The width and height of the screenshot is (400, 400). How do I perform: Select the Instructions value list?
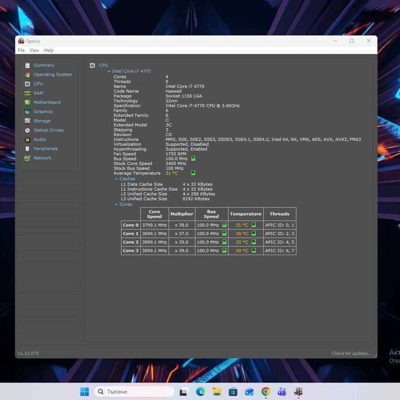pos(263,139)
